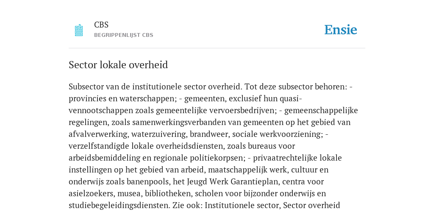
Task: Click the 'Sector lokale overheid' heading
Action: pyautogui.click(x=118, y=65)
